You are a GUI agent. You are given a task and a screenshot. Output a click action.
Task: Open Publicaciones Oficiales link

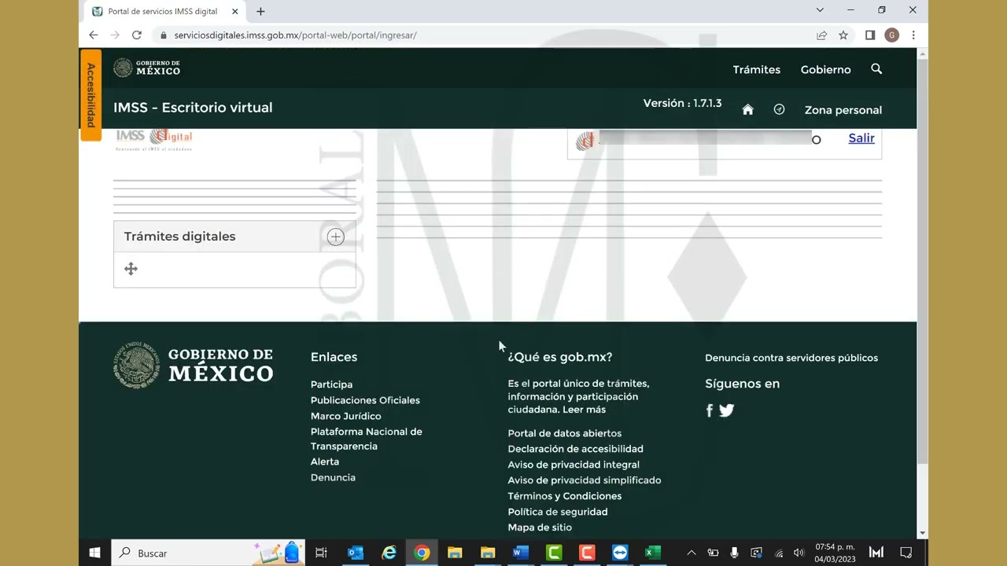pyautogui.click(x=365, y=400)
